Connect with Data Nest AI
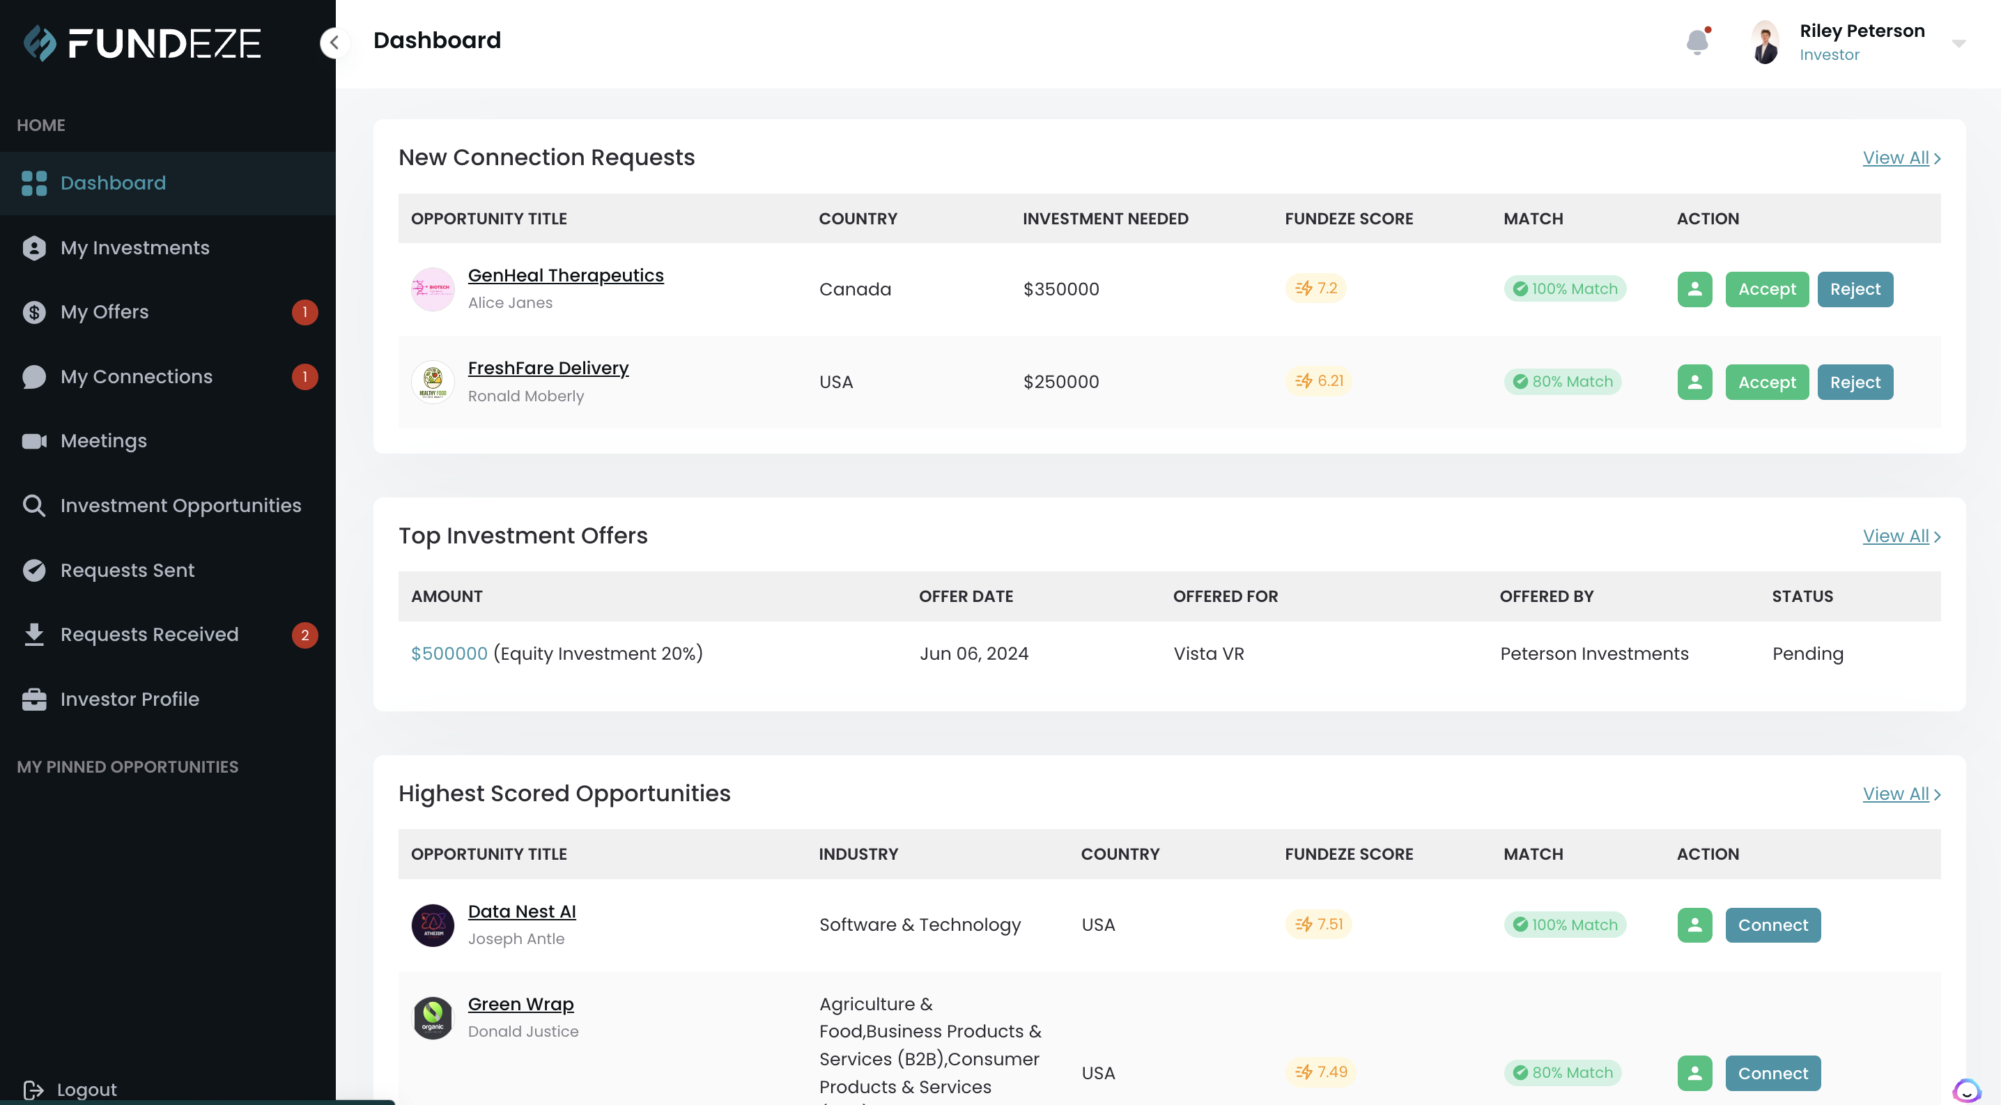 (1772, 925)
